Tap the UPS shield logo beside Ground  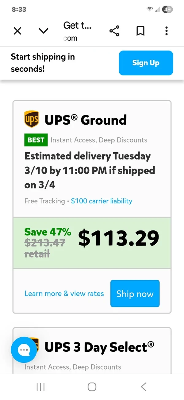[32, 119]
